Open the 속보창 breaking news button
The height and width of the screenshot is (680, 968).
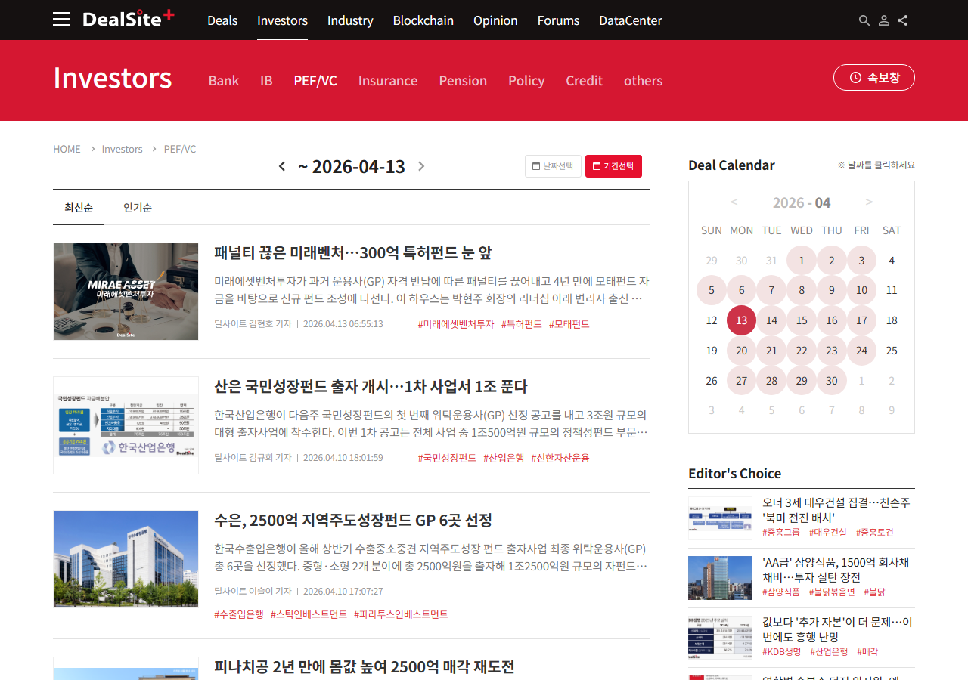point(873,77)
